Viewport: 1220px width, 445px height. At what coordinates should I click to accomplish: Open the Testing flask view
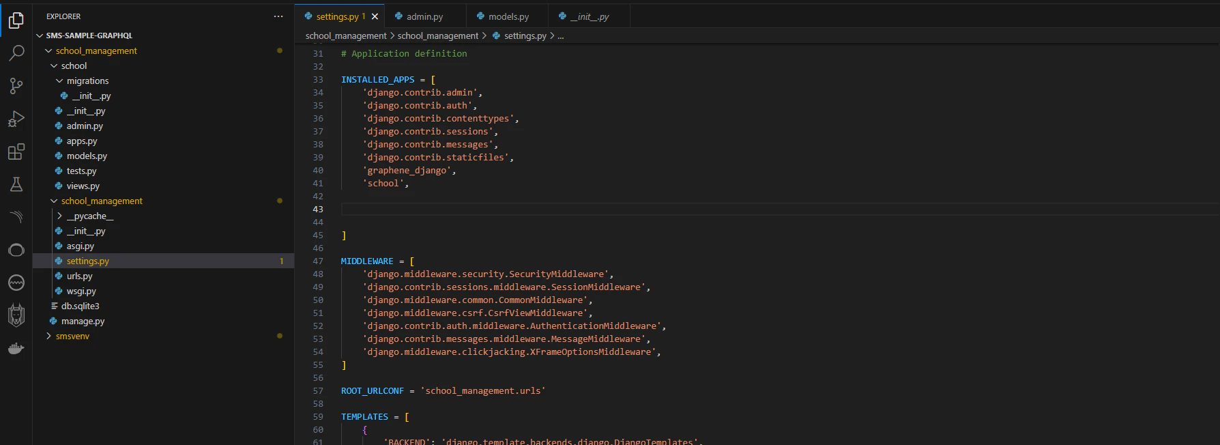[x=16, y=184]
